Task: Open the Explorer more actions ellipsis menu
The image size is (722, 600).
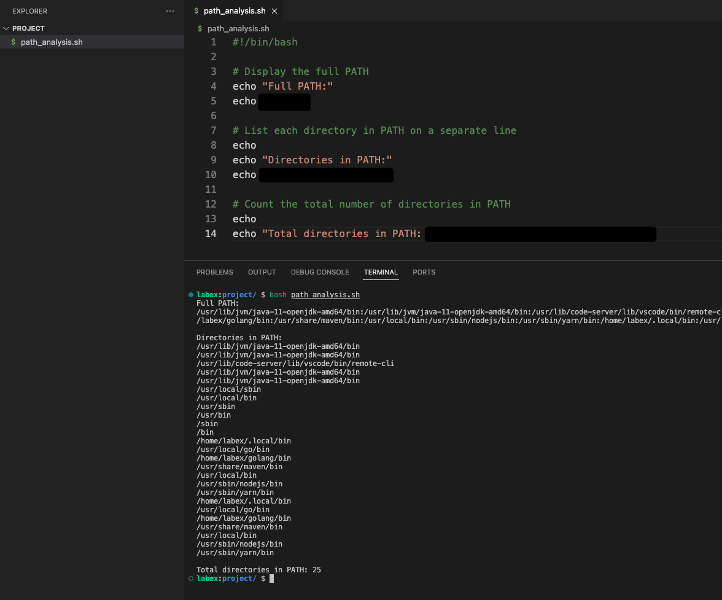Action: pyautogui.click(x=170, y=11)
